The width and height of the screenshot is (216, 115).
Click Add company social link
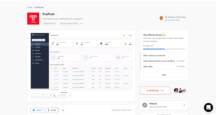click(x=154, y=56)
